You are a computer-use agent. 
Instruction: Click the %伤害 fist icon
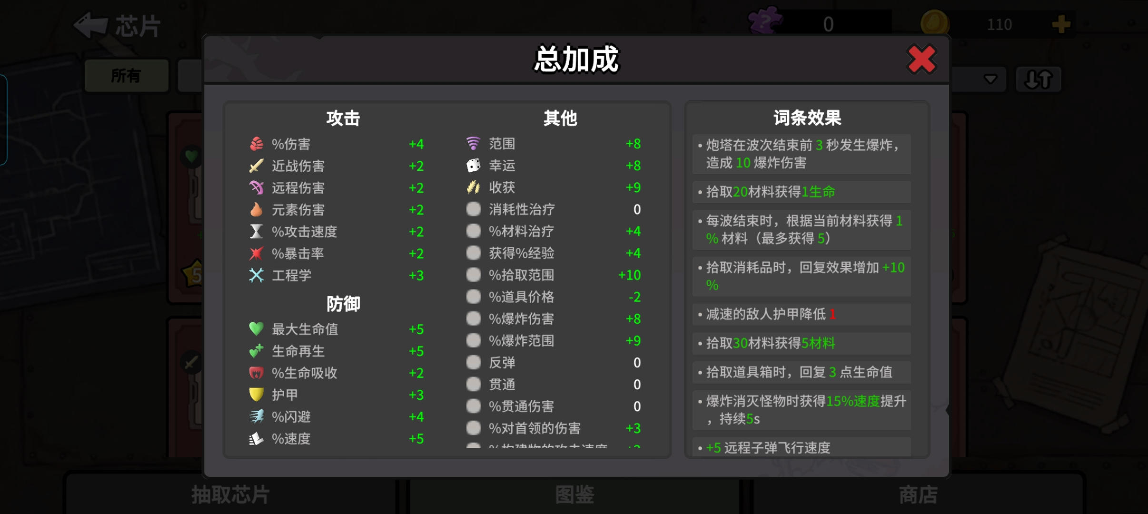(x=256, y=144)
